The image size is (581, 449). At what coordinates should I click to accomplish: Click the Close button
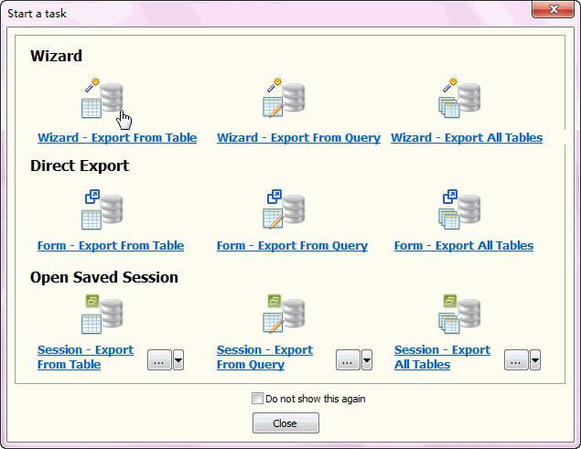(x=285, y=423)
